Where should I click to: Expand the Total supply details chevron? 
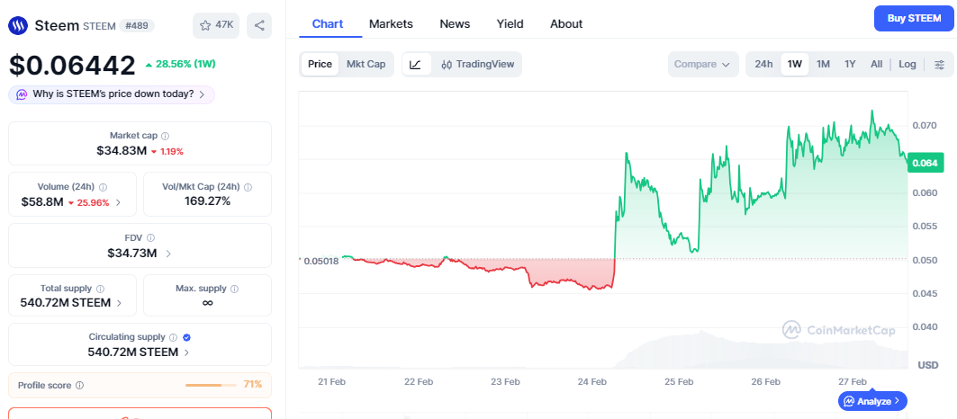(119, 303)
